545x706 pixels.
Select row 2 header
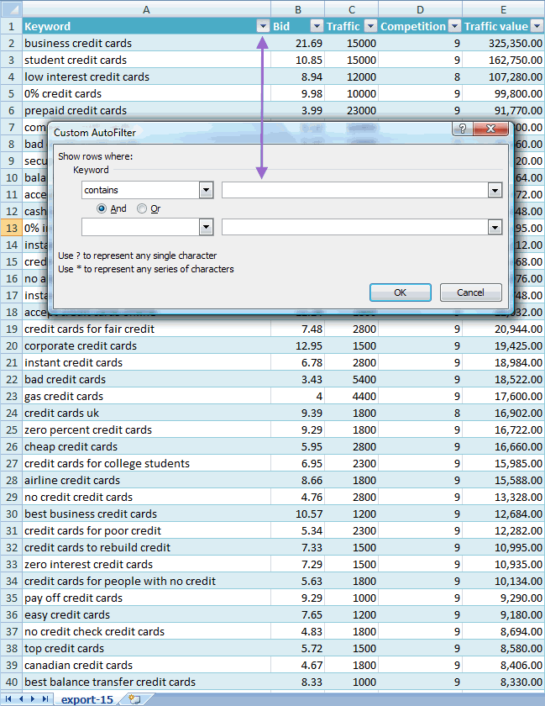[11, 43]
